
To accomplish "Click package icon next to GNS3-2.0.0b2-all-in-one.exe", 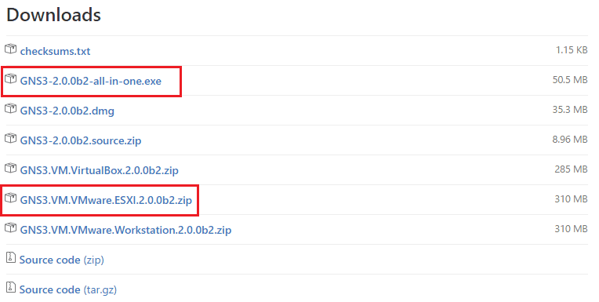I will pos(11,78).
